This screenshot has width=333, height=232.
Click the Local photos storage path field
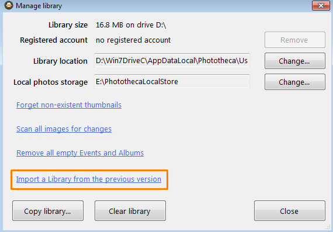(x=172, y=81)
